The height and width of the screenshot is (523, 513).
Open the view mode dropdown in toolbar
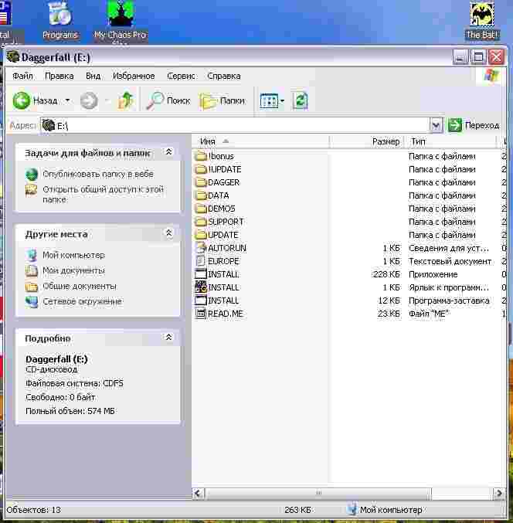[x=283, y=100]
